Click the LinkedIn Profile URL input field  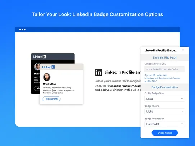(x=165, y=69)
